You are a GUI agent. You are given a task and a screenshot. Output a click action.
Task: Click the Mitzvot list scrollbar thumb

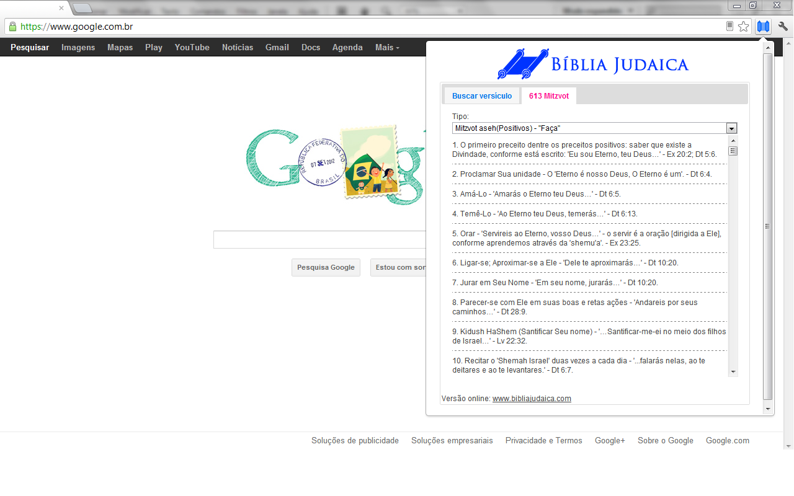733,151
